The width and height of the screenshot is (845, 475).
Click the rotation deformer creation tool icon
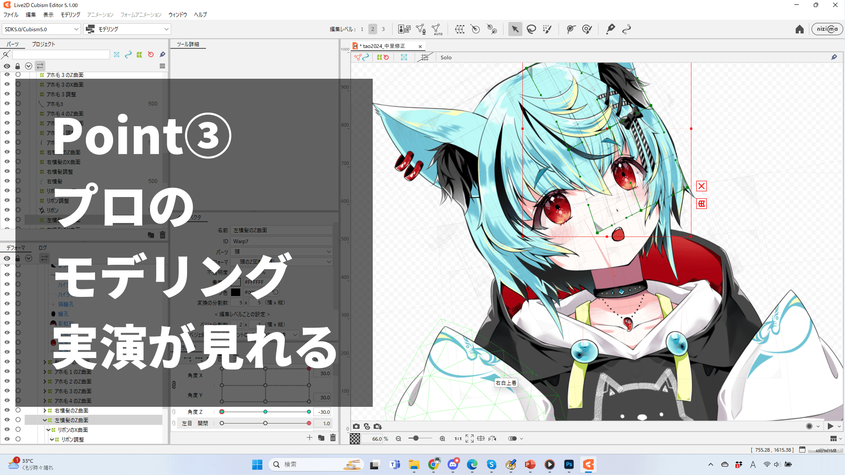[x=492, y=29]
